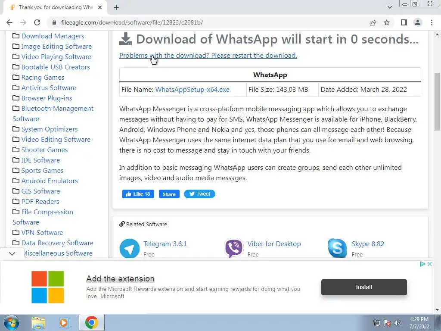Click the Facebook Like 18 button

[138, 194]
